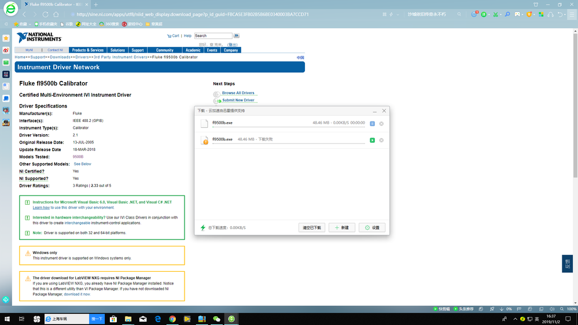
Task: Open the Windows Start menu
Action: coord(7,319)
